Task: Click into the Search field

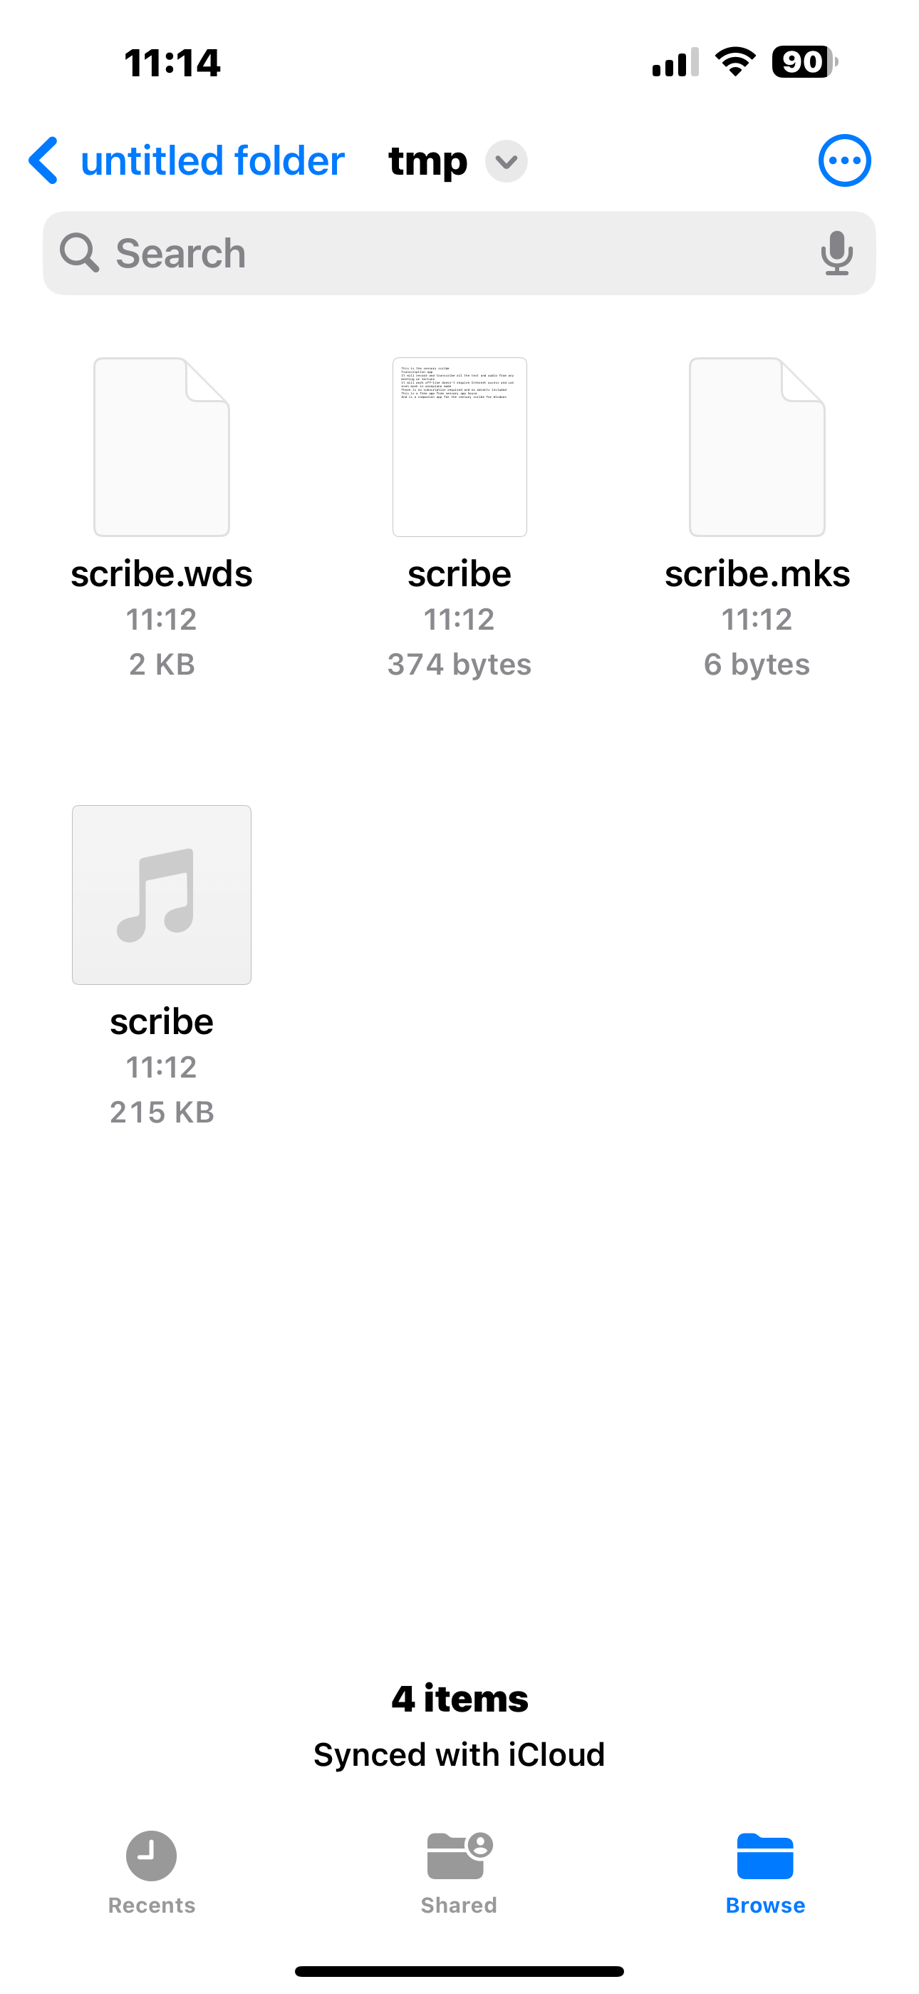Action: [x=459, y=253]
